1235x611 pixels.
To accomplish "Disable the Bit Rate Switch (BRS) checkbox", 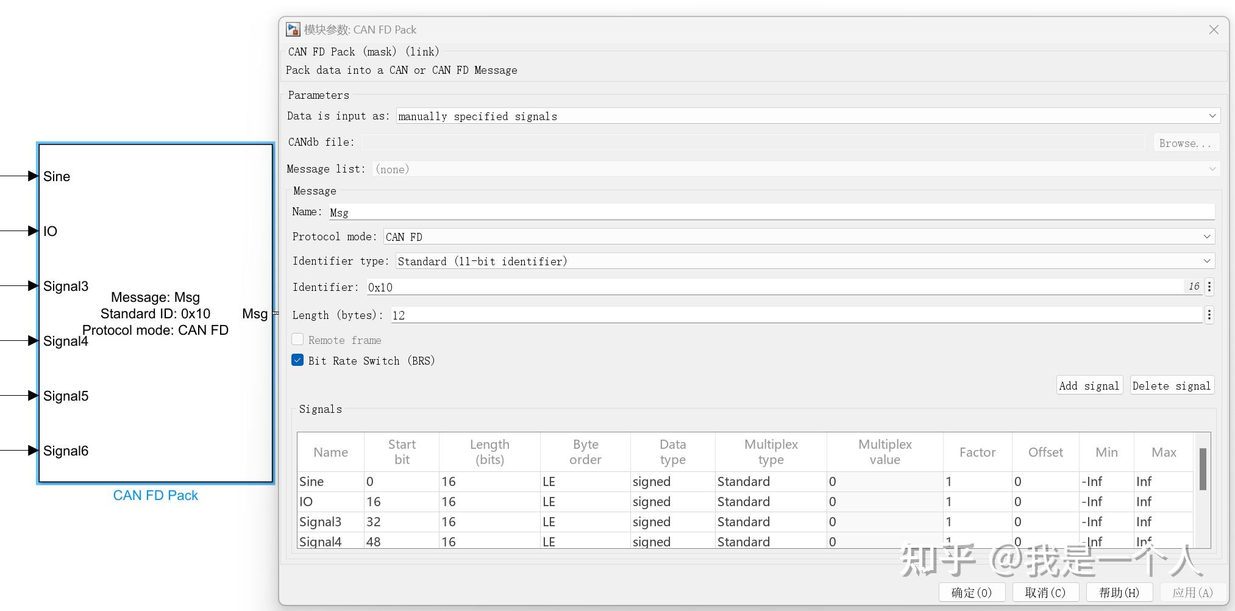I will coord(297,360).
